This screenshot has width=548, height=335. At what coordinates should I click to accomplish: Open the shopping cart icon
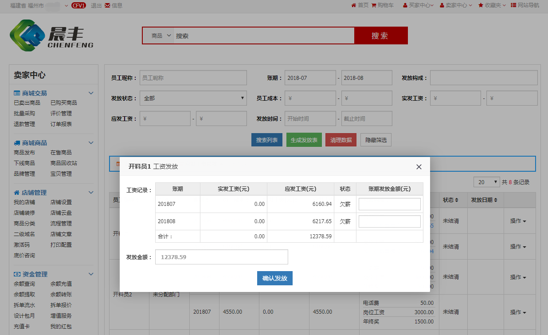(x=374, y=5)
